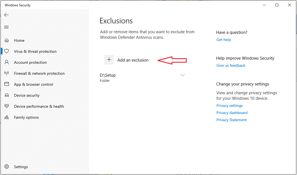Select App & browser control label

(x=34, y=84)
